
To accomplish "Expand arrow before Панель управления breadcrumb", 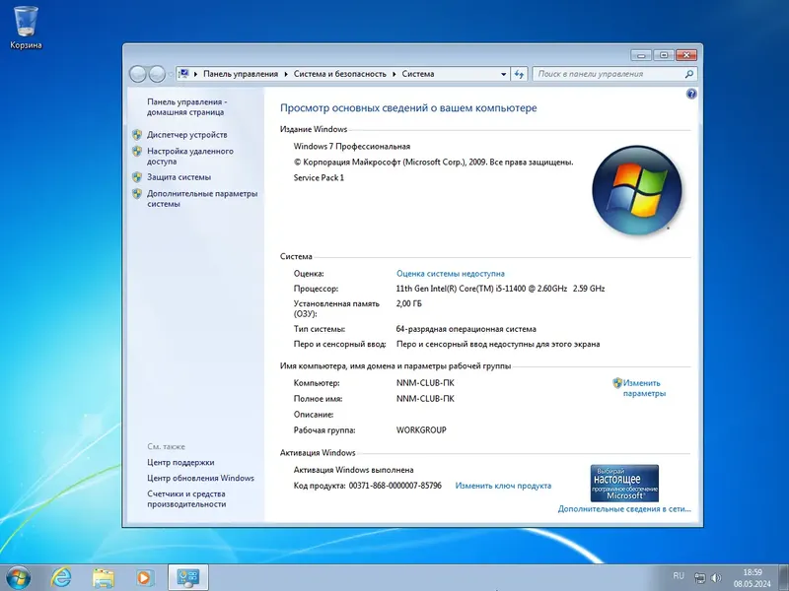I will point(195,74).
